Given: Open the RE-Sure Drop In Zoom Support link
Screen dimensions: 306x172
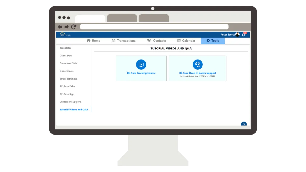Looking at the screenshot, I should [x=198, y=73].
